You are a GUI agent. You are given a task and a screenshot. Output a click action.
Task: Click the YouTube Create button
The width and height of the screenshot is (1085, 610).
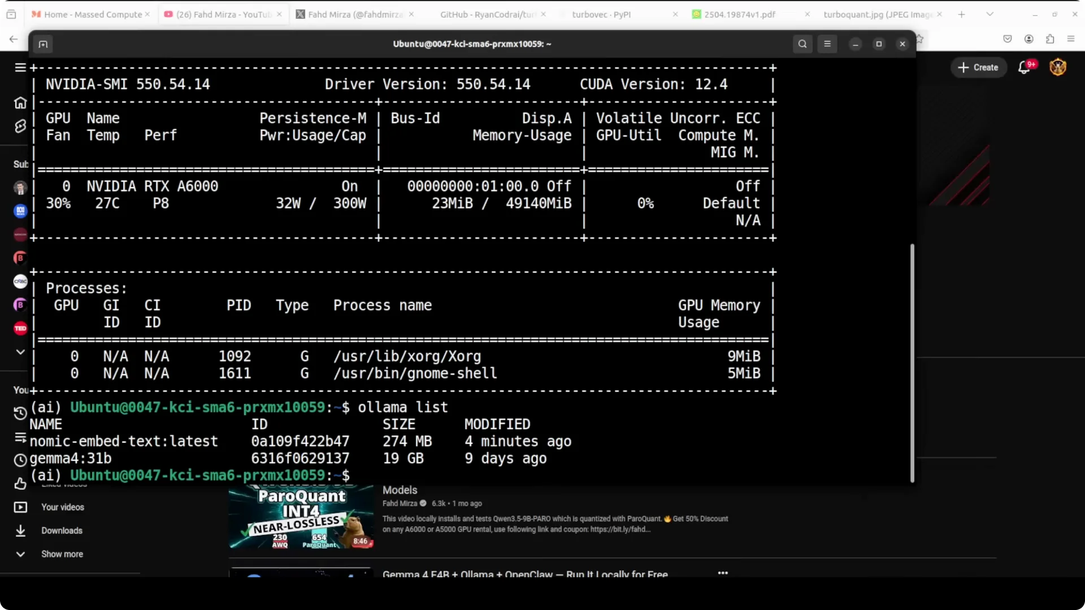pyautogui.click(x=978, y=67)
